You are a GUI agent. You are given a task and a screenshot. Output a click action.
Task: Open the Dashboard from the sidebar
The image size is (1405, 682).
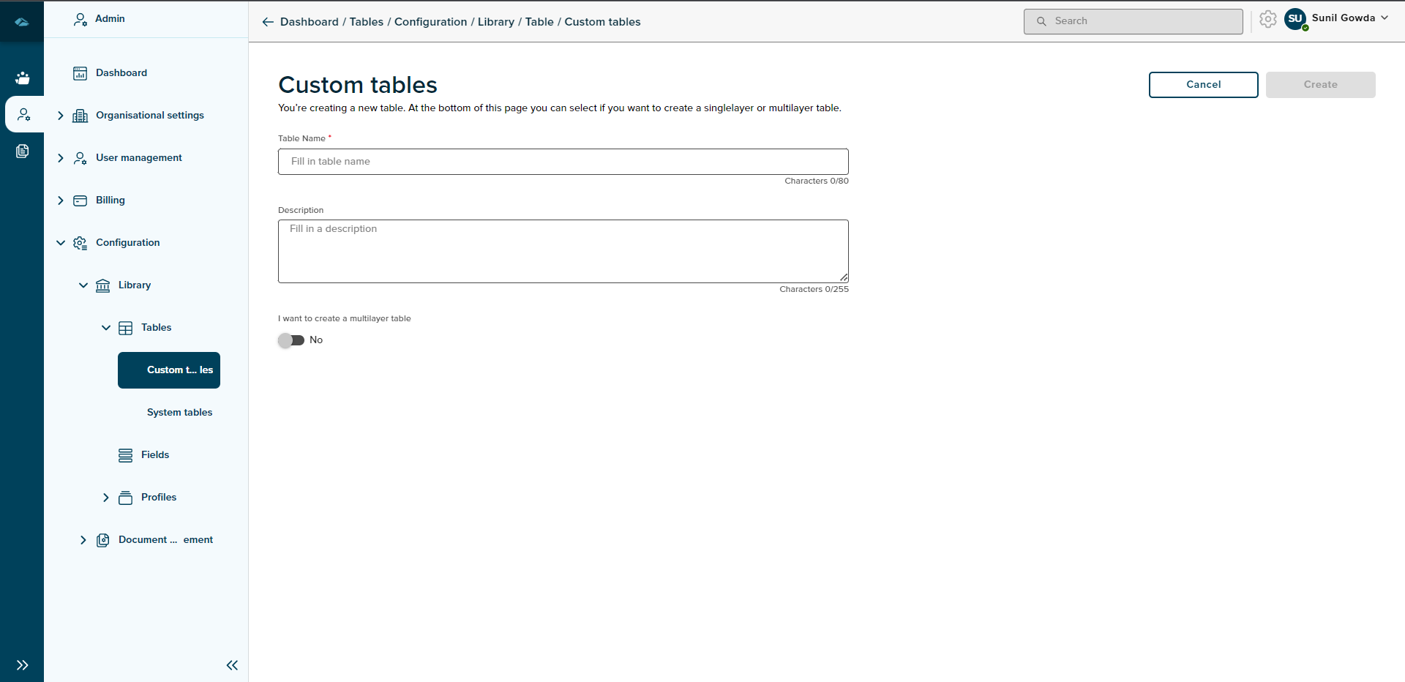pos(121,72)
